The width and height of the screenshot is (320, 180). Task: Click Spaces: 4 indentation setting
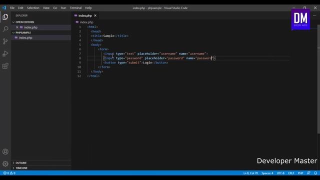267,173
